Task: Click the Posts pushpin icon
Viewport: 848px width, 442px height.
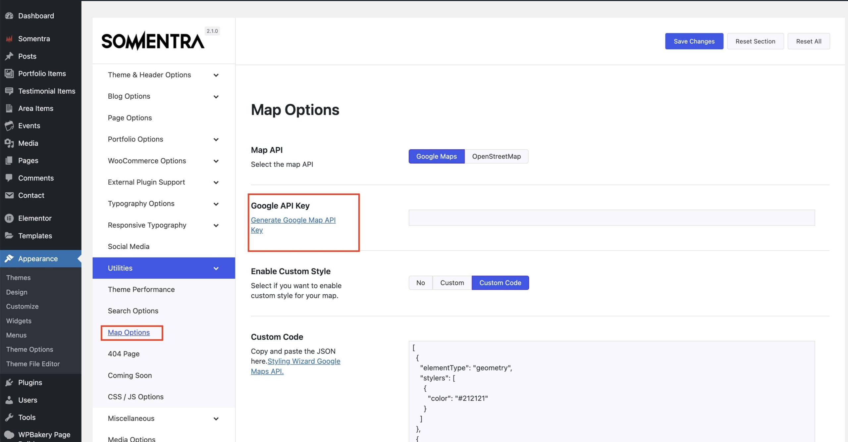Action: (9, 56)
